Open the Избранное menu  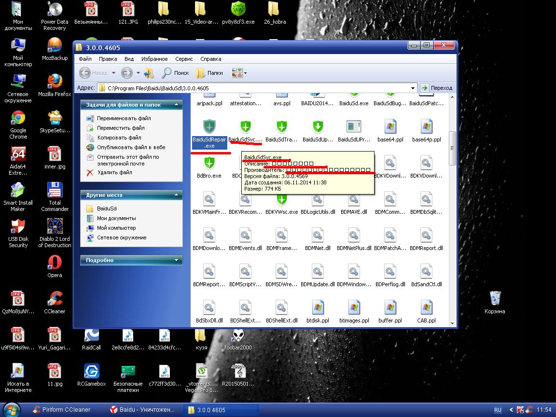point(154,59)
